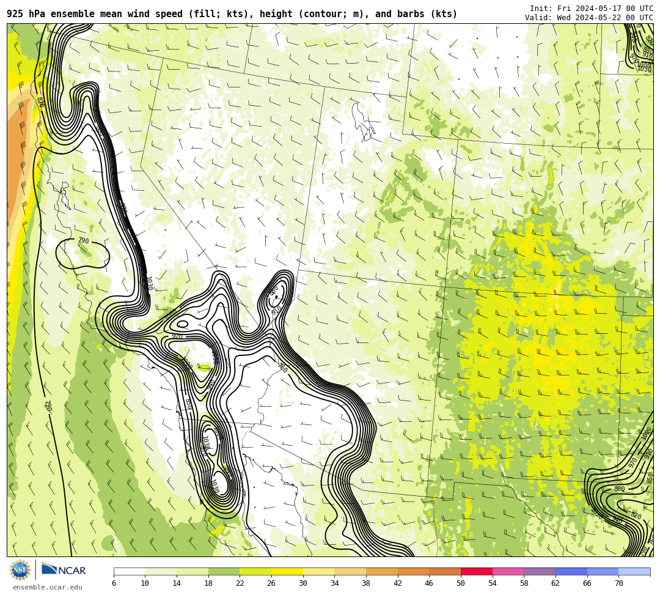660x595 pixels.
Task: Click the colorbar tick label 30
Action: pos(303,583)
